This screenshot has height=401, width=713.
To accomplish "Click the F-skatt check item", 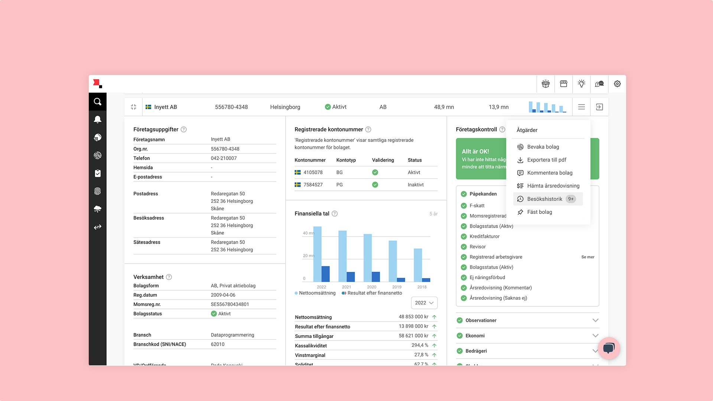I will [477, 206].
